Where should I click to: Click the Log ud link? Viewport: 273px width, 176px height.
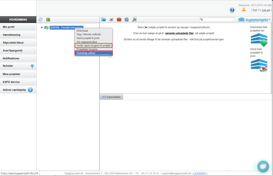click(265, 10)
